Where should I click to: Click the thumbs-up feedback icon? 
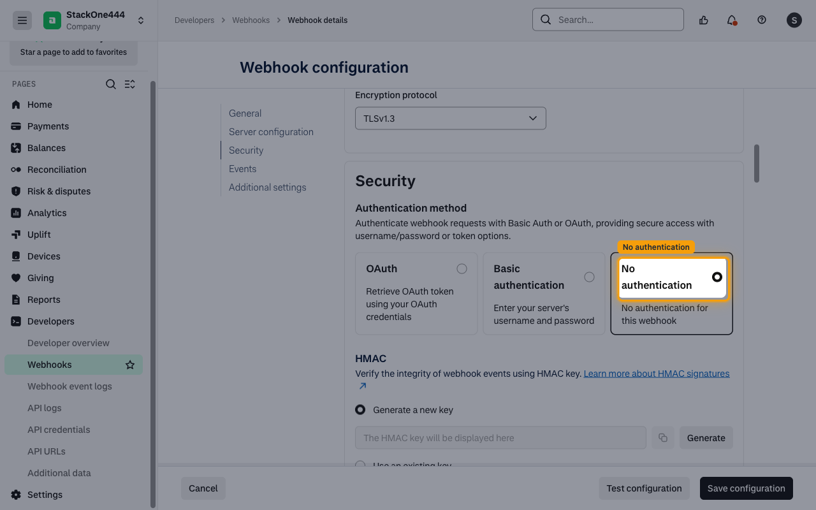coord(704,20)
